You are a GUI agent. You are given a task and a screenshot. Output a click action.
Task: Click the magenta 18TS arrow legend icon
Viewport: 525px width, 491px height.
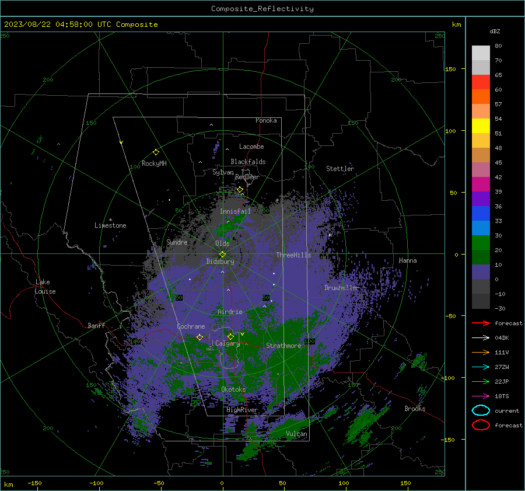click(x=481, y=396)
